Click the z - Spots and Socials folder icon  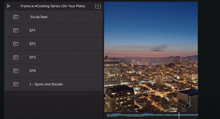coord(16,84)
